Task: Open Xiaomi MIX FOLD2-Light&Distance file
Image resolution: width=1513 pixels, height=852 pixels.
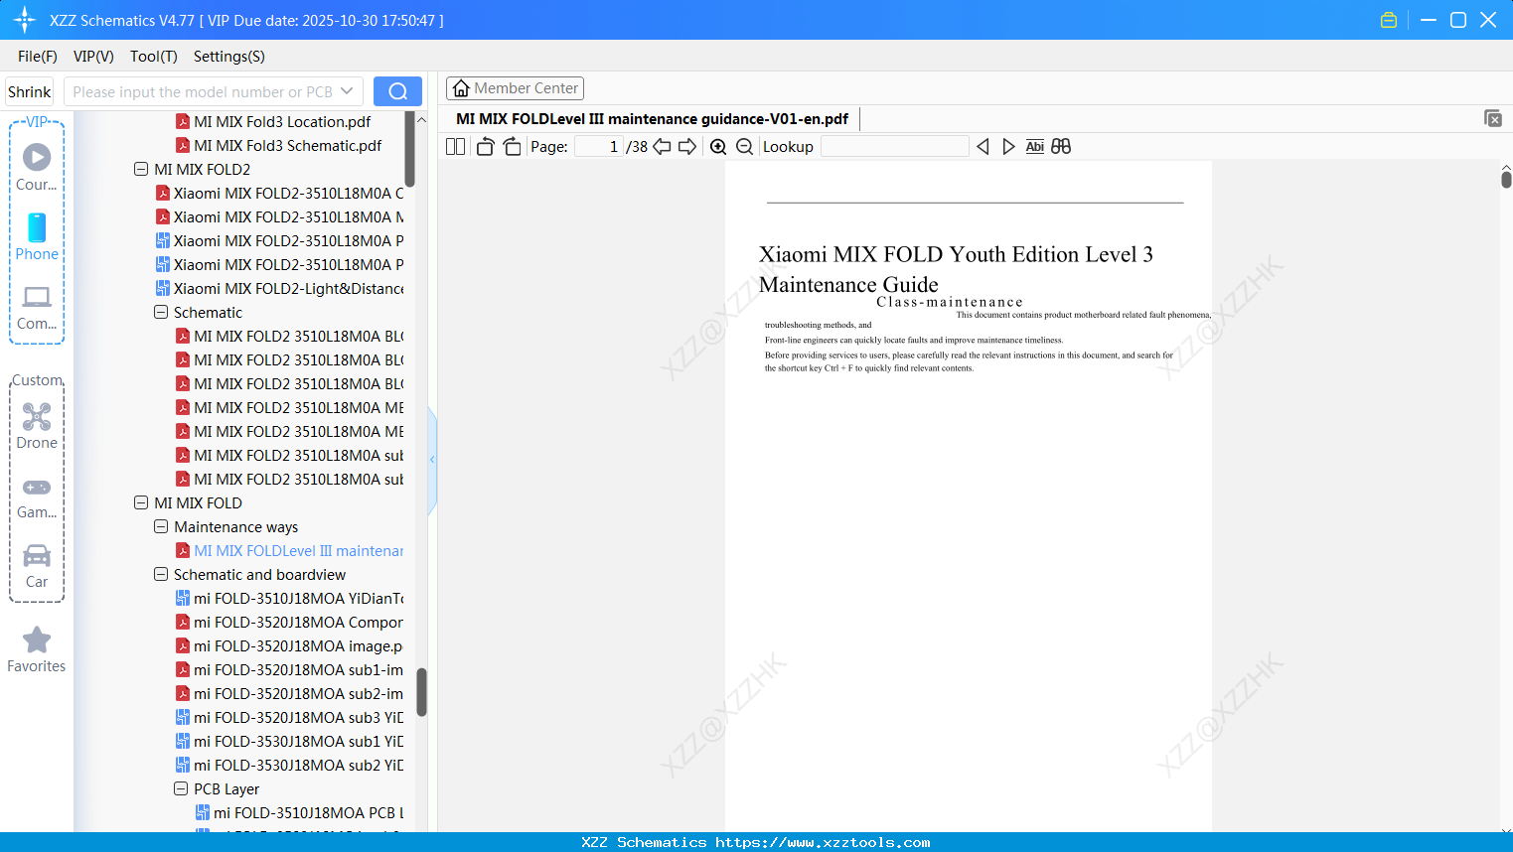Action: tap(280, 289)
